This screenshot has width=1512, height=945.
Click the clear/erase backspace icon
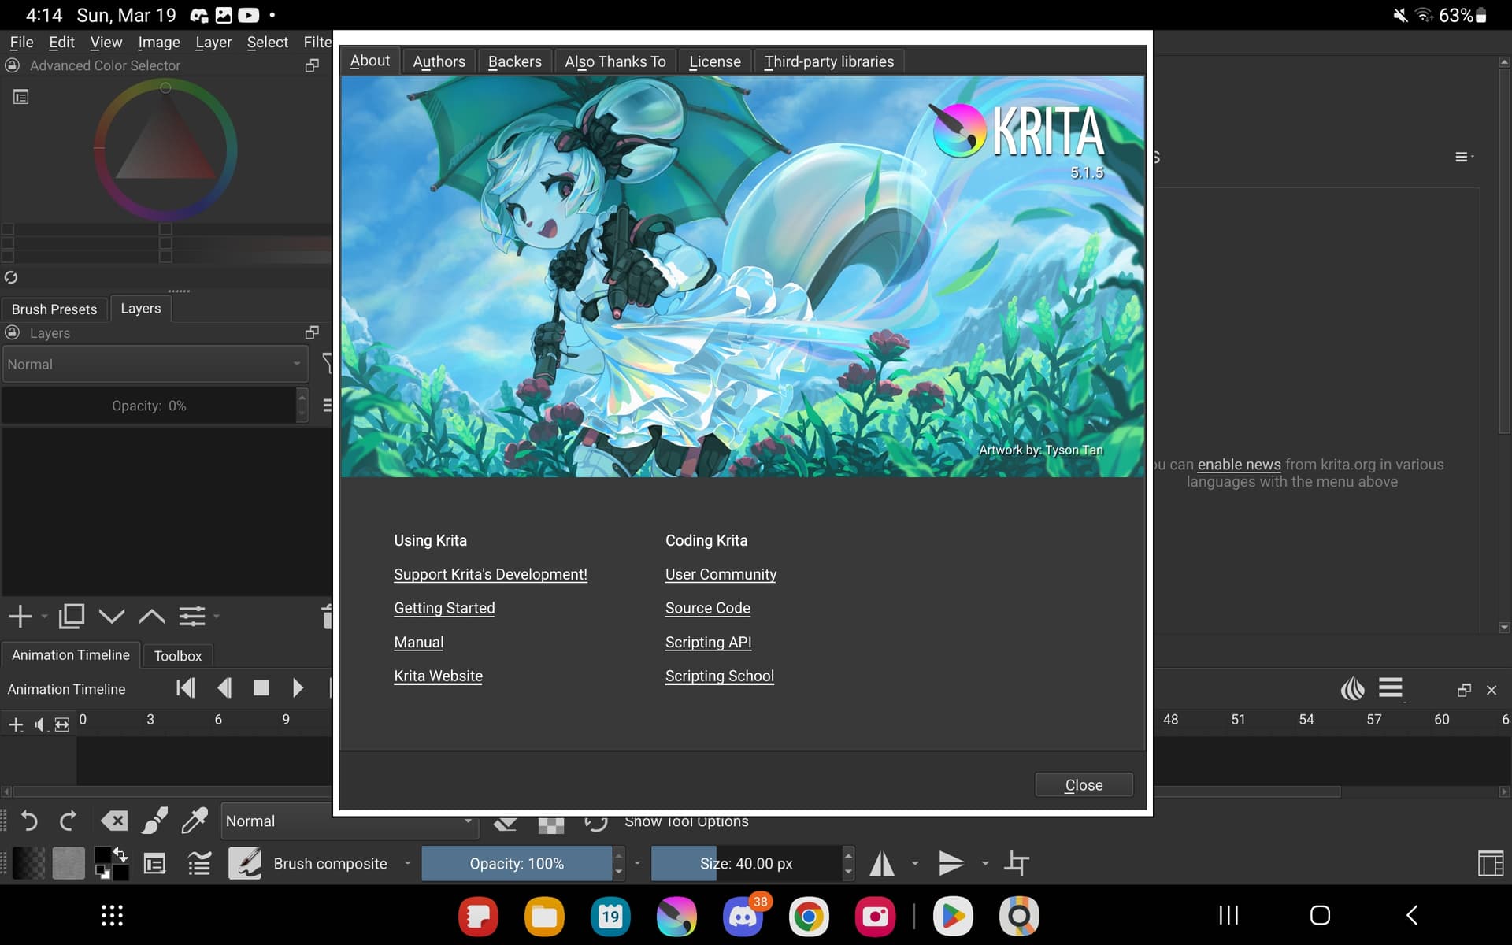coord(114,821)
